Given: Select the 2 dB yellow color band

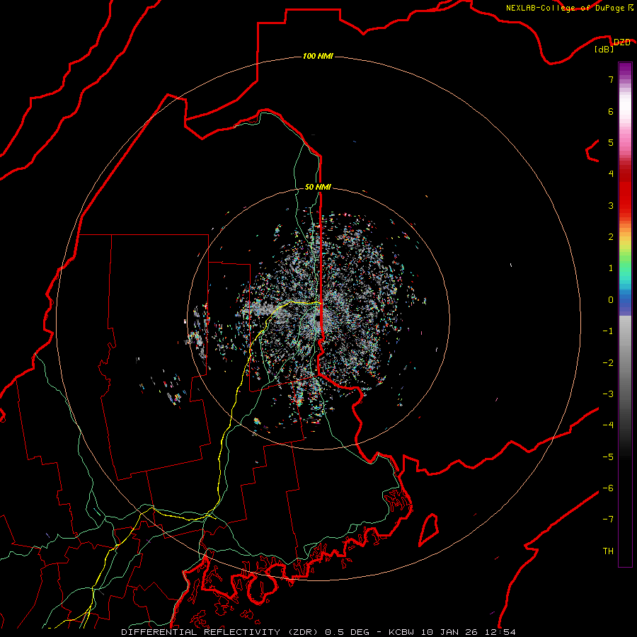Looking at the screenshot, I should (625, 236).
